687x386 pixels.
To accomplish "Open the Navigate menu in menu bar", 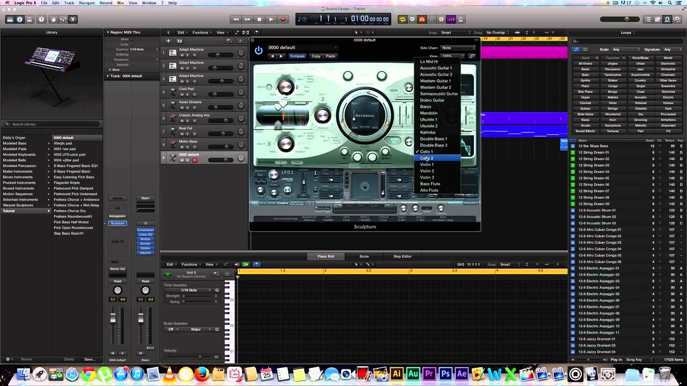I will (x=86, y=3).
